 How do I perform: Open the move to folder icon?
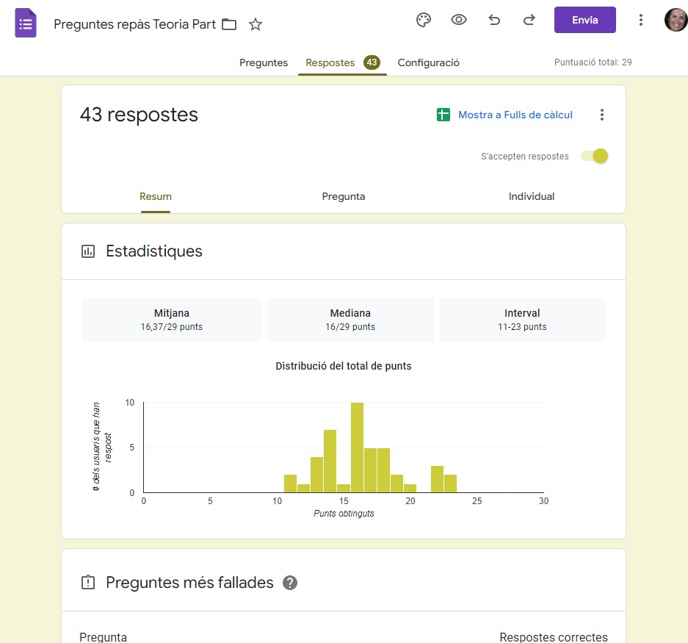pyautogui.click(x=229, y=24)
